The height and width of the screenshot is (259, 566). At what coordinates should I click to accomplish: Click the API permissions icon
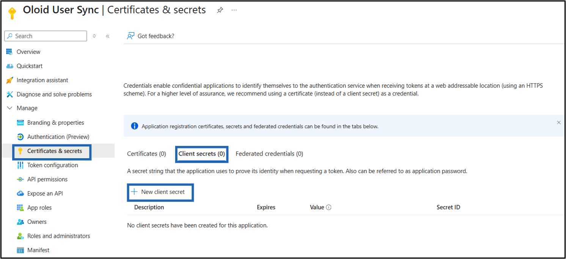coord(20,179)
